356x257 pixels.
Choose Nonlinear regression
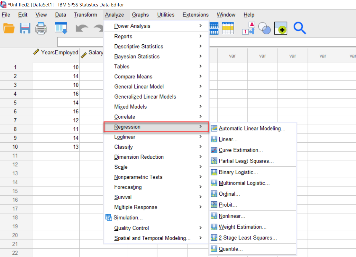tap(253, 216)
